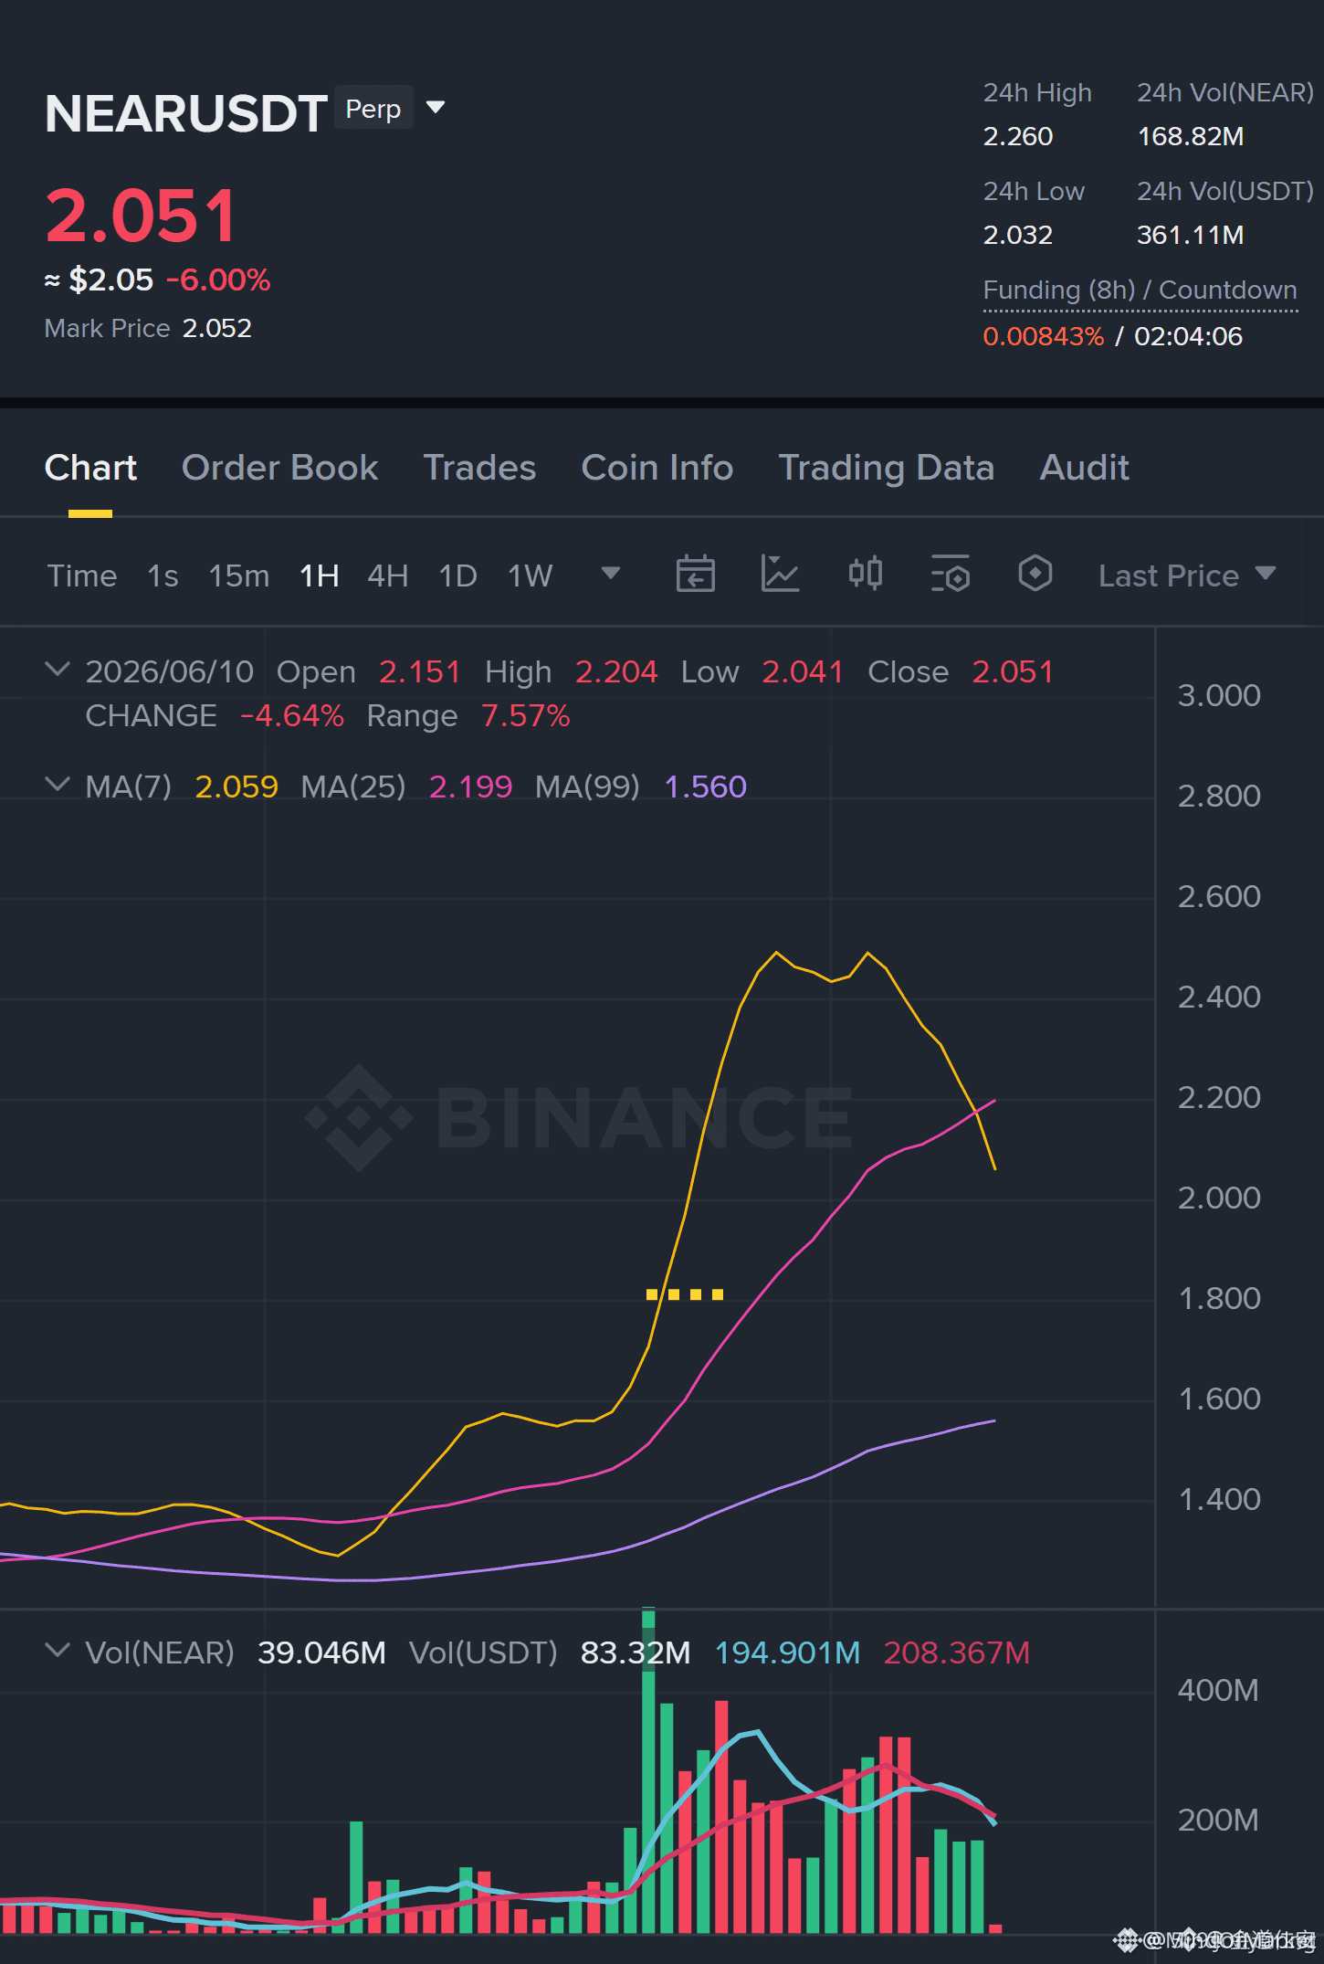
Task: Collapse the MA indicator legend
Action: pyautogui.click(x=57, y=786)
